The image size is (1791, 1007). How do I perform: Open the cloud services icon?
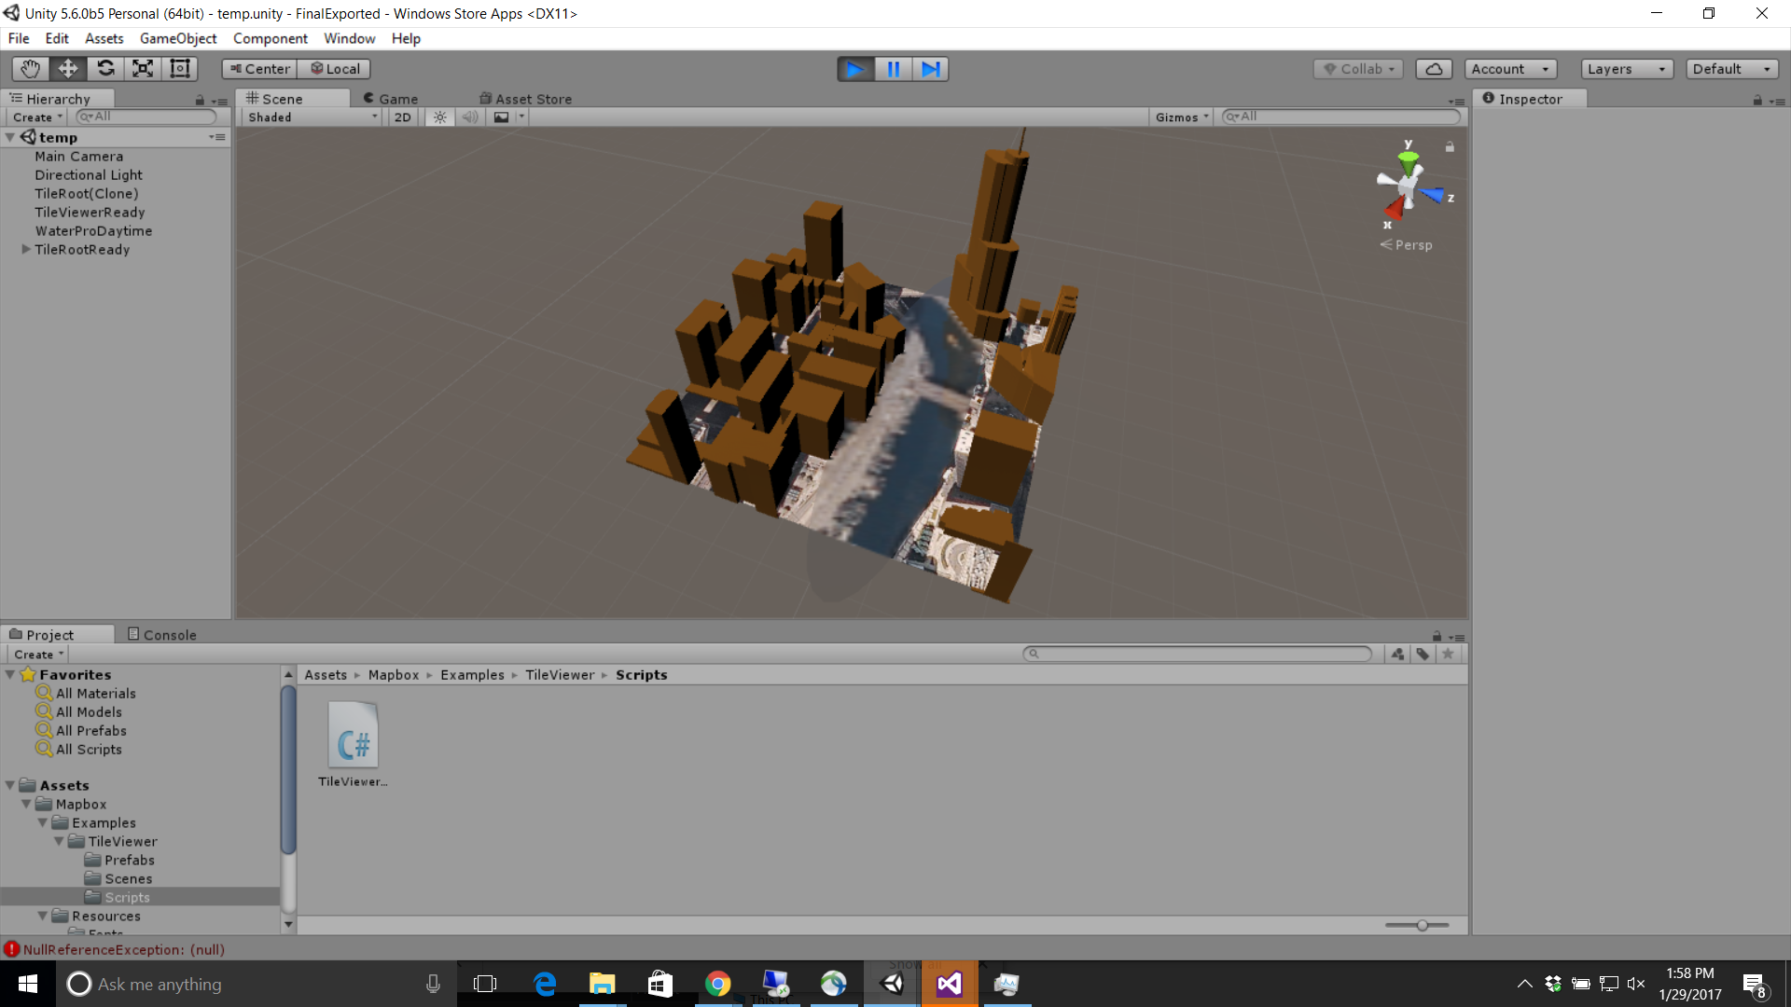coord(1434,69)
